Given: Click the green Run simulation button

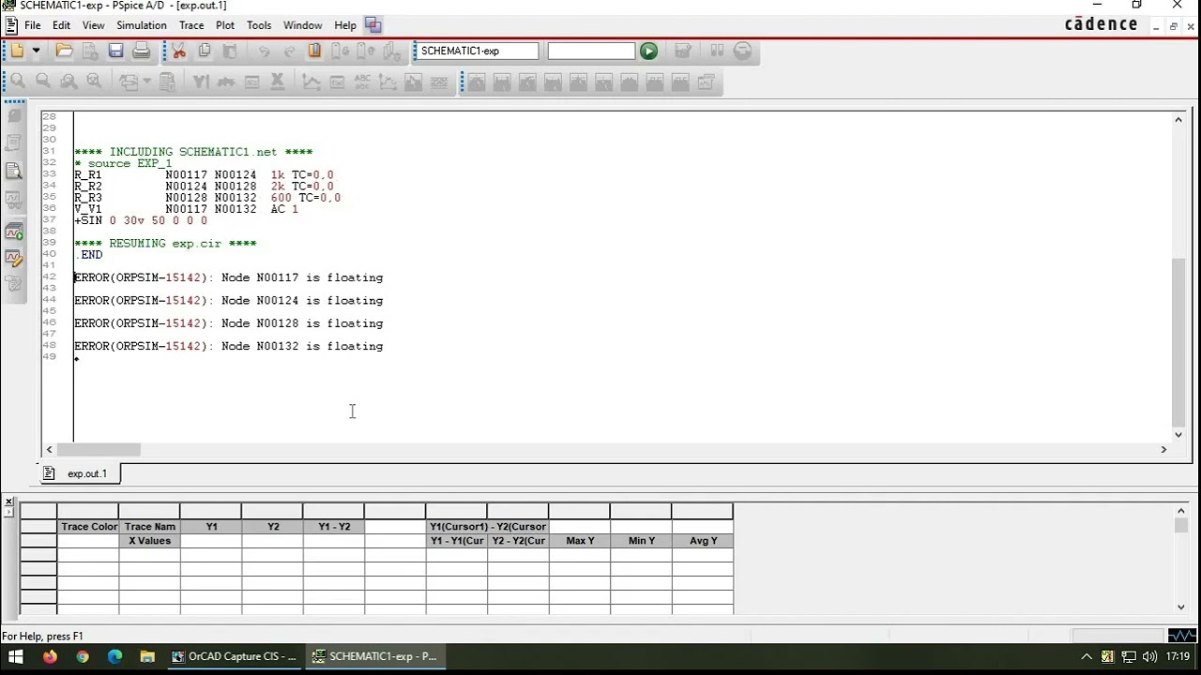Looking at the screenshot, I should tap(648, 51).
